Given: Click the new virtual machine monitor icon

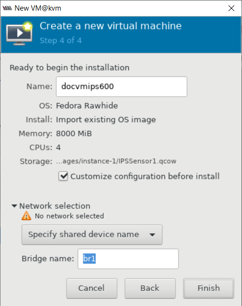Looking at the screenshot, I should click(x=19, y=33).
